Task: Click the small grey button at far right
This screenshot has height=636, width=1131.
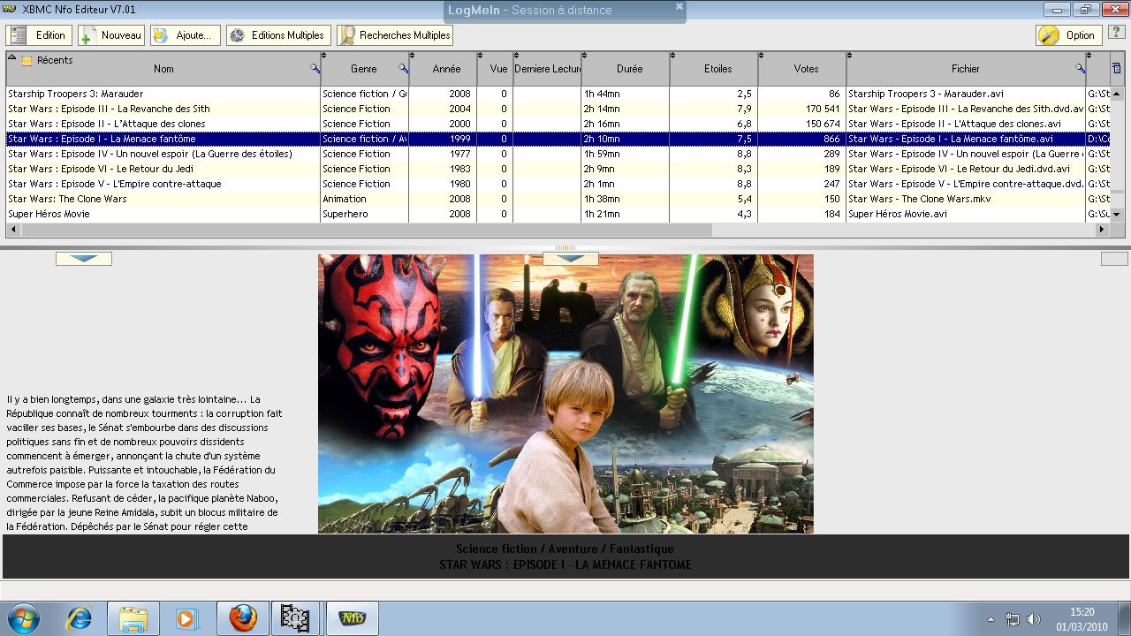Action: click(x=1114, y=259)
